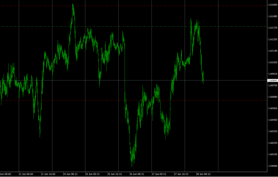This screenshot has height=177, width=278.
Task: Click the 1.61025 price axis label
Action: (273, 62)
